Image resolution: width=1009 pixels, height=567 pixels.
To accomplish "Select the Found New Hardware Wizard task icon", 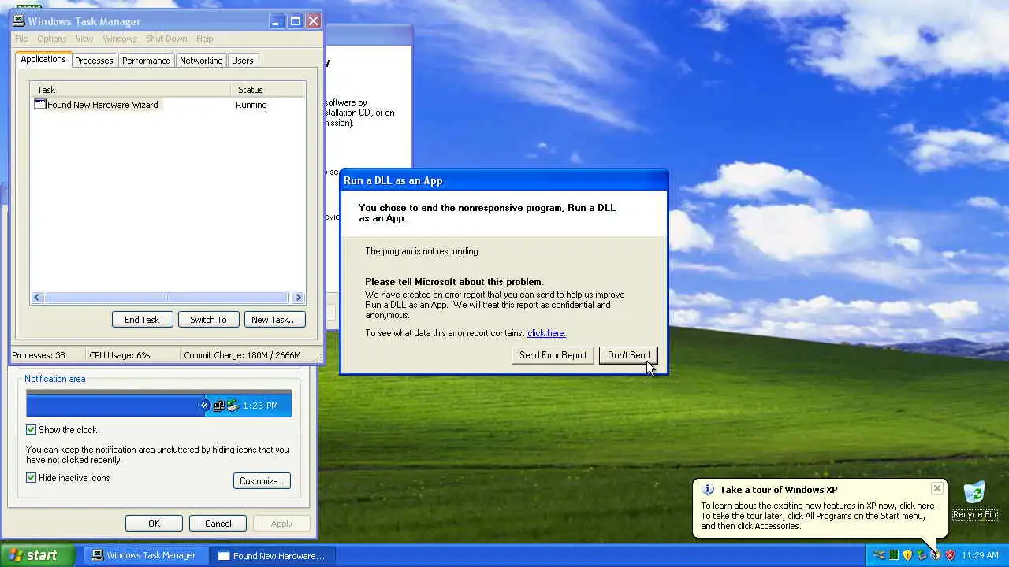I will click(x=40, y=105).
